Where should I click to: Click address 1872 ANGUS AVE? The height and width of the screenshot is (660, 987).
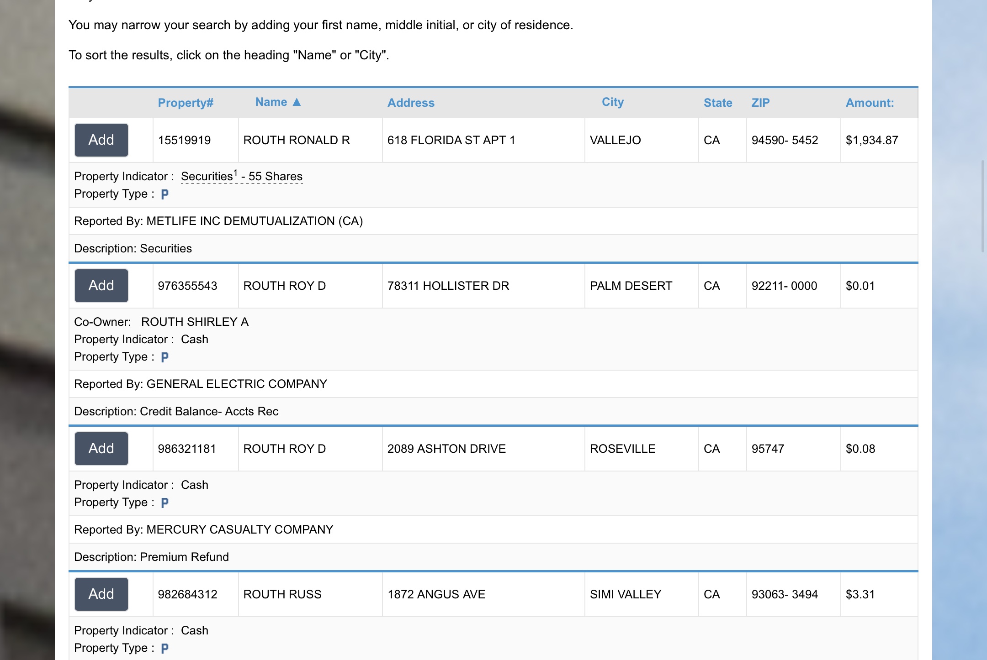pos(436,594)
